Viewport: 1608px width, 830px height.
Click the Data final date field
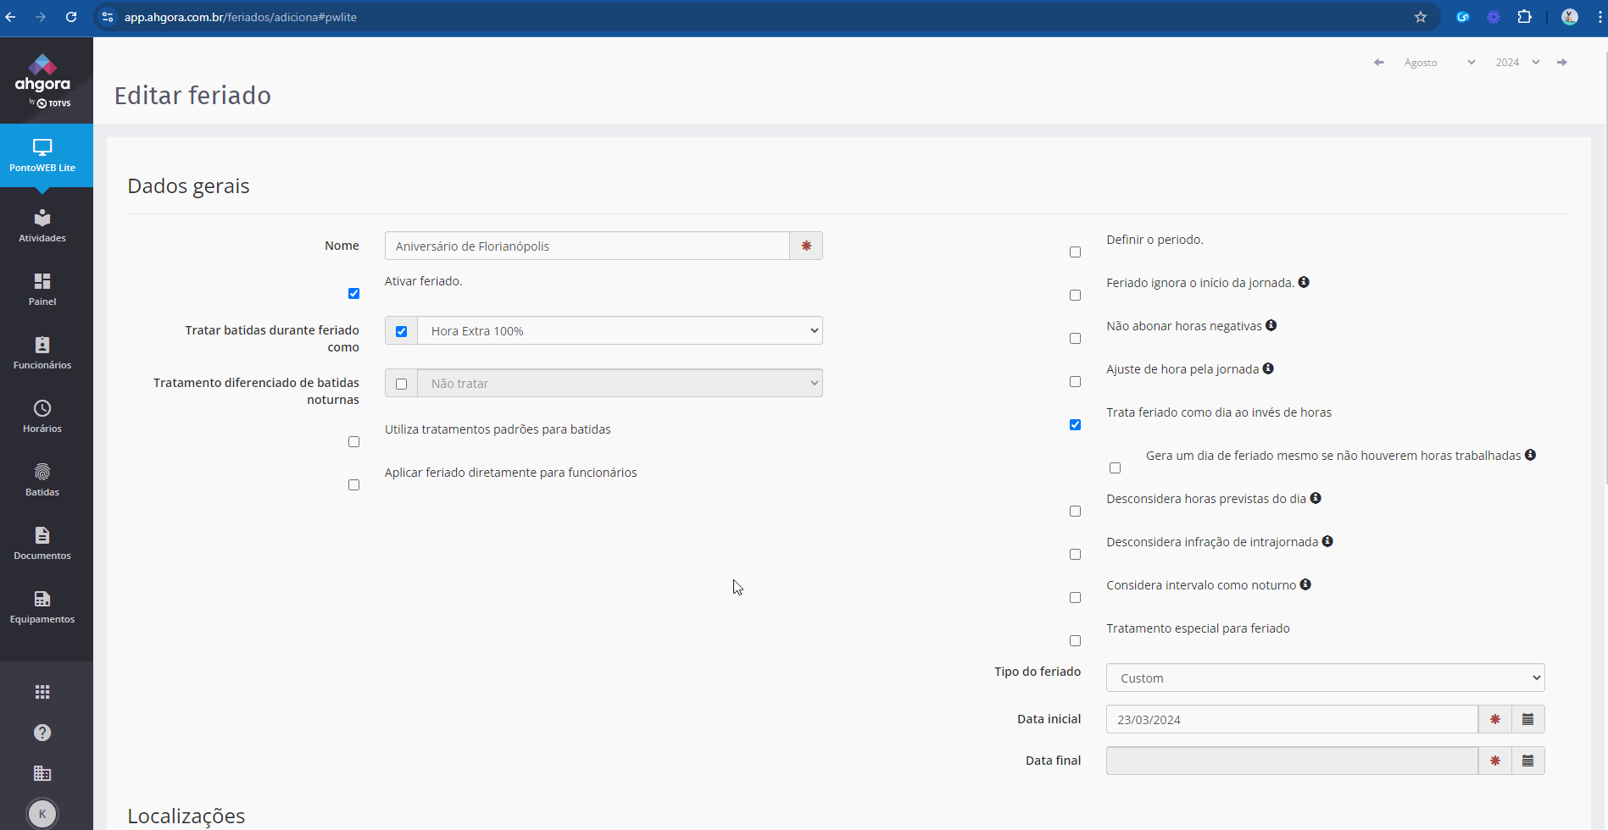1292,761
